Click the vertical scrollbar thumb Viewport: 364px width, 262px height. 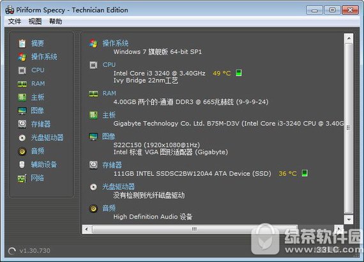pyautogui.click(x=349, y=128)
